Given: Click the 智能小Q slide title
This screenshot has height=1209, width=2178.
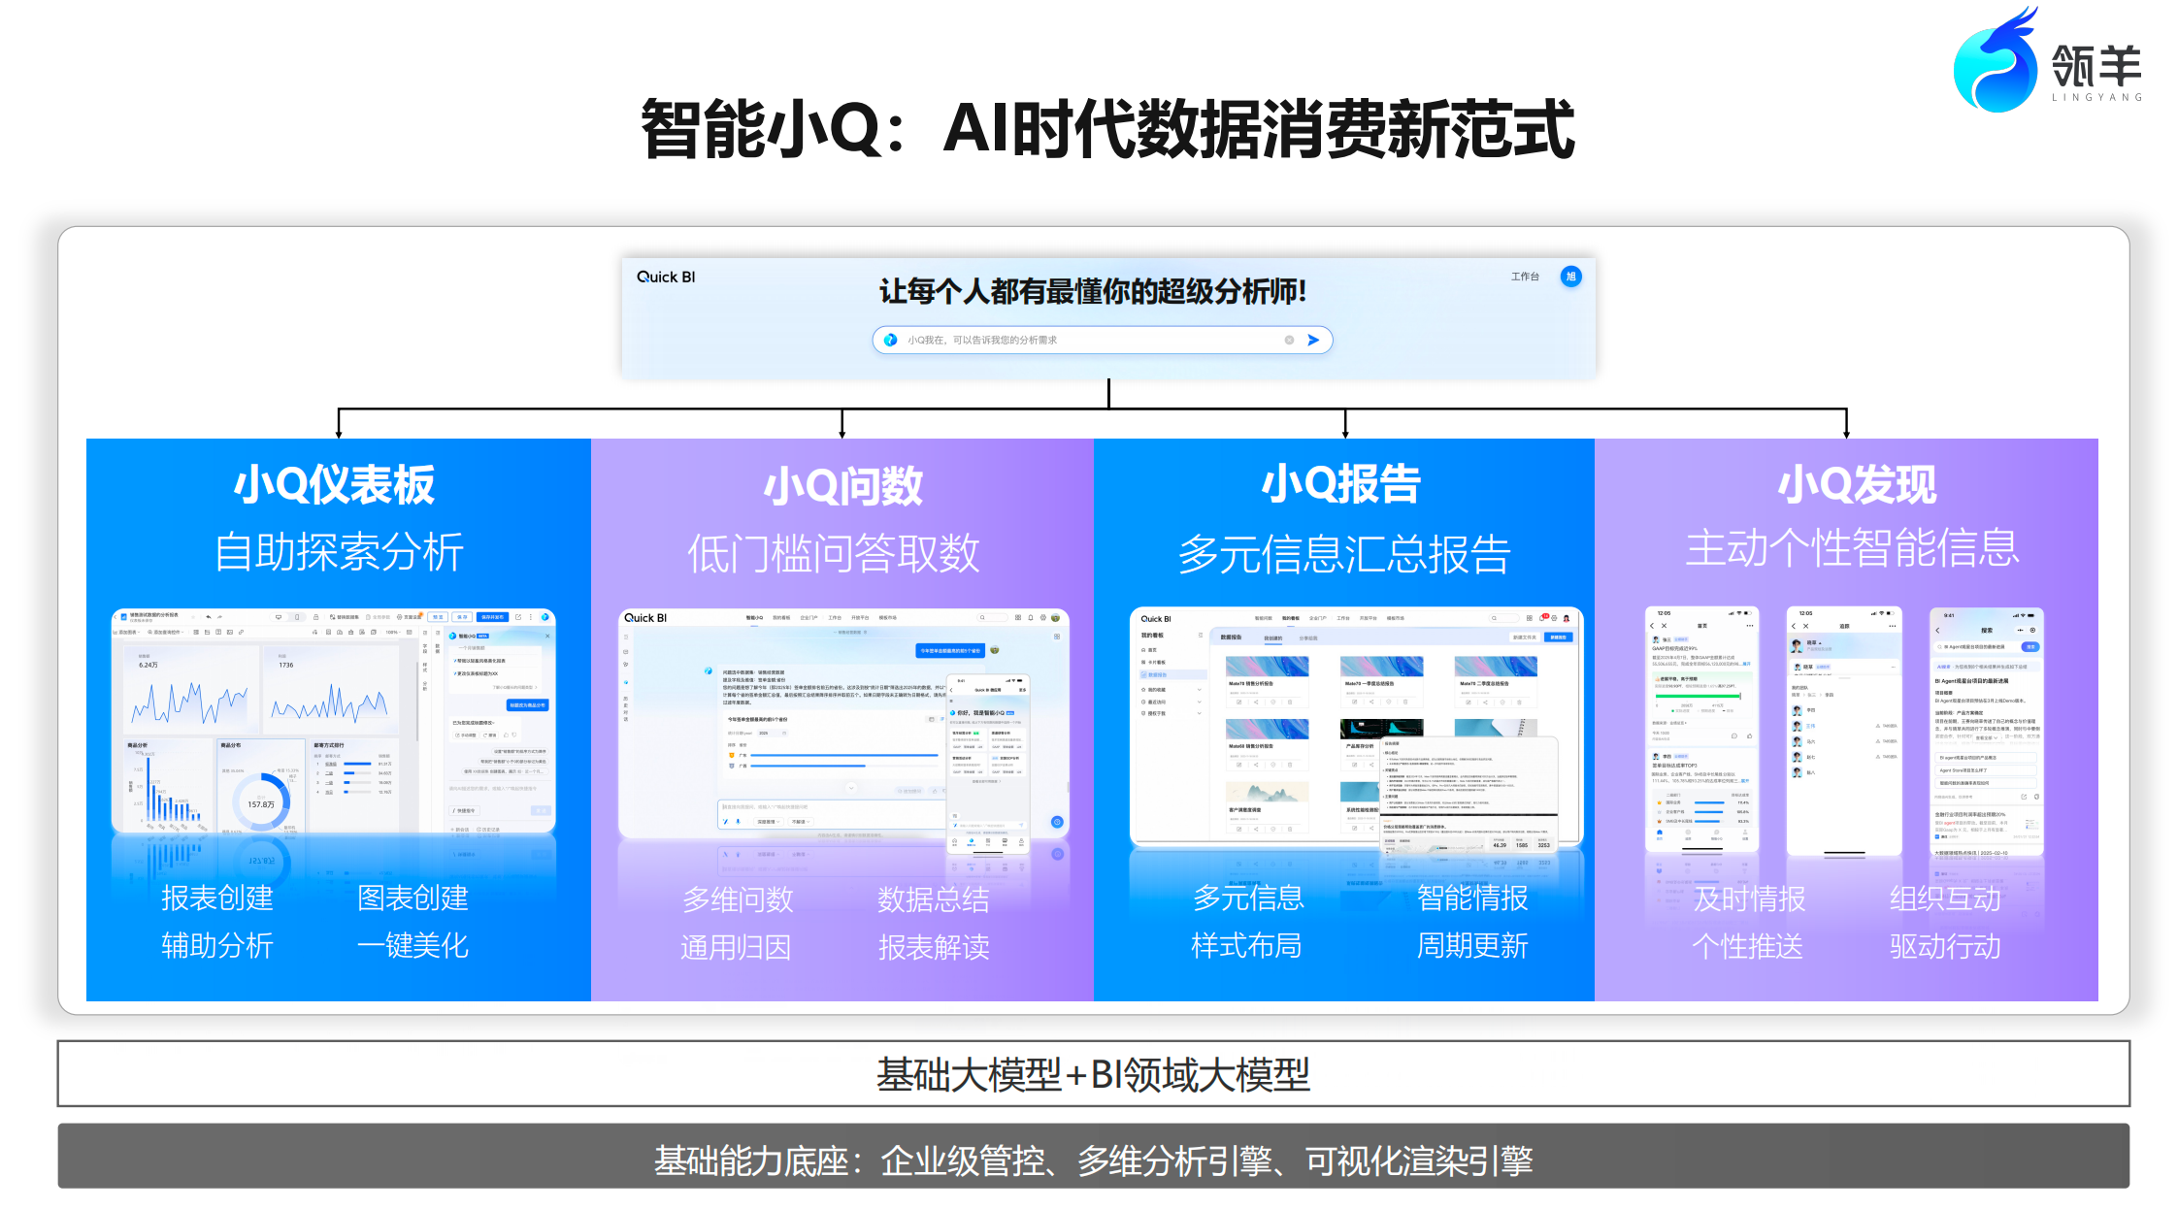Looking at the screenshot, I should [x=1106, y=129].
